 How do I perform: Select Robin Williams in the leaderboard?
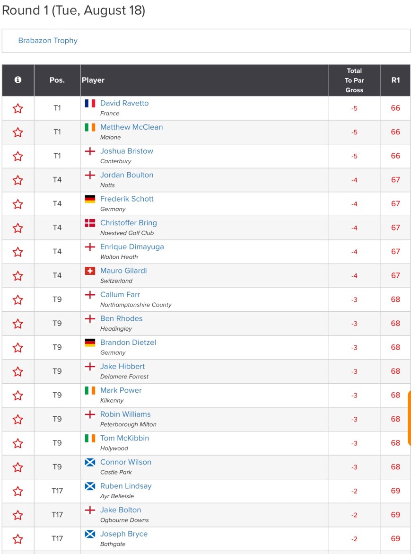coord(125,414)
